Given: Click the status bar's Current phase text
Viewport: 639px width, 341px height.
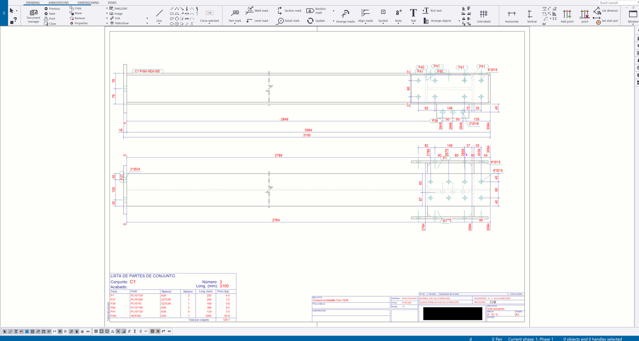Looking at the screenshot, I should 530,339.
